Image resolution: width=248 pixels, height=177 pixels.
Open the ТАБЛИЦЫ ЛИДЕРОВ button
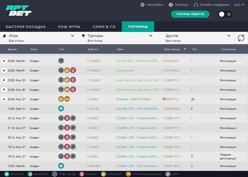click(x=190, y=14)
